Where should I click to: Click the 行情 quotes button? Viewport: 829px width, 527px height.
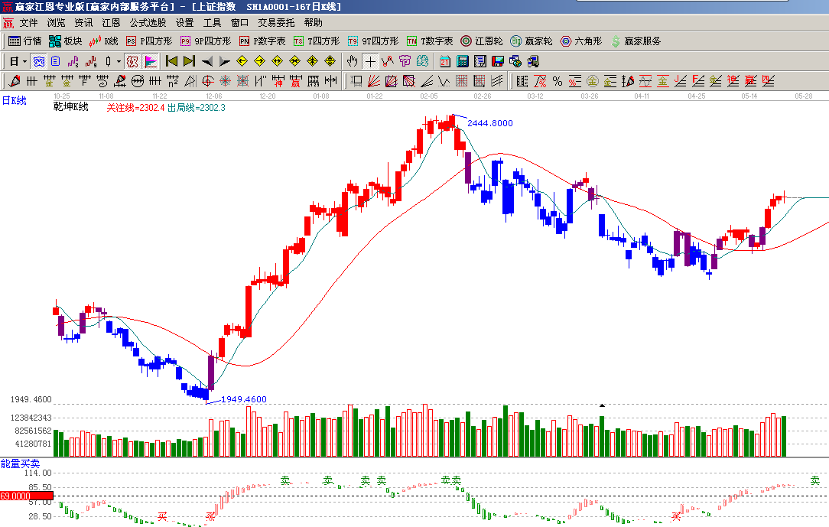[24, 41]
